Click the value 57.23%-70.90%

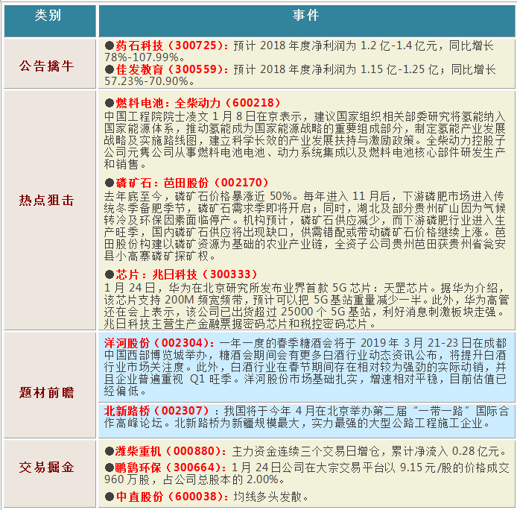(x=146, y=81)
